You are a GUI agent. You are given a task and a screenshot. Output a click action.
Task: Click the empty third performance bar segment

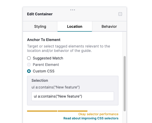[103, 111]
